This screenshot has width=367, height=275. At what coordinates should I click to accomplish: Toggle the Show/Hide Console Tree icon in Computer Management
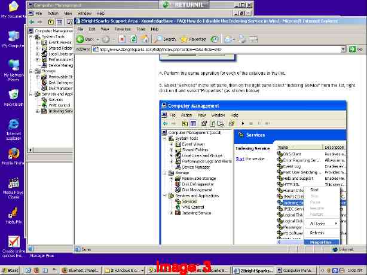[59, 22]
